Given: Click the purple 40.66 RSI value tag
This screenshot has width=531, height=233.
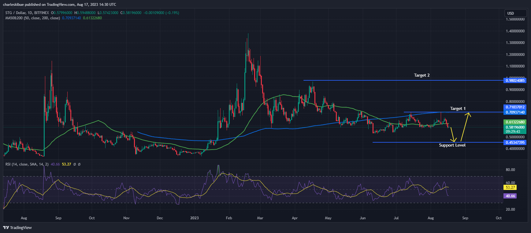Looking at the screenshot, I should [510, 196].
